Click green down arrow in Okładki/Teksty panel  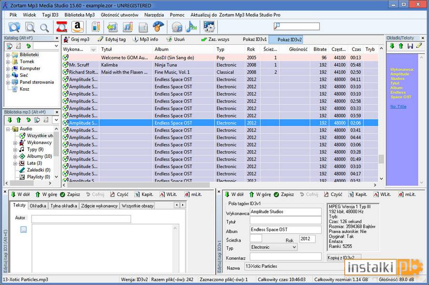392,46
